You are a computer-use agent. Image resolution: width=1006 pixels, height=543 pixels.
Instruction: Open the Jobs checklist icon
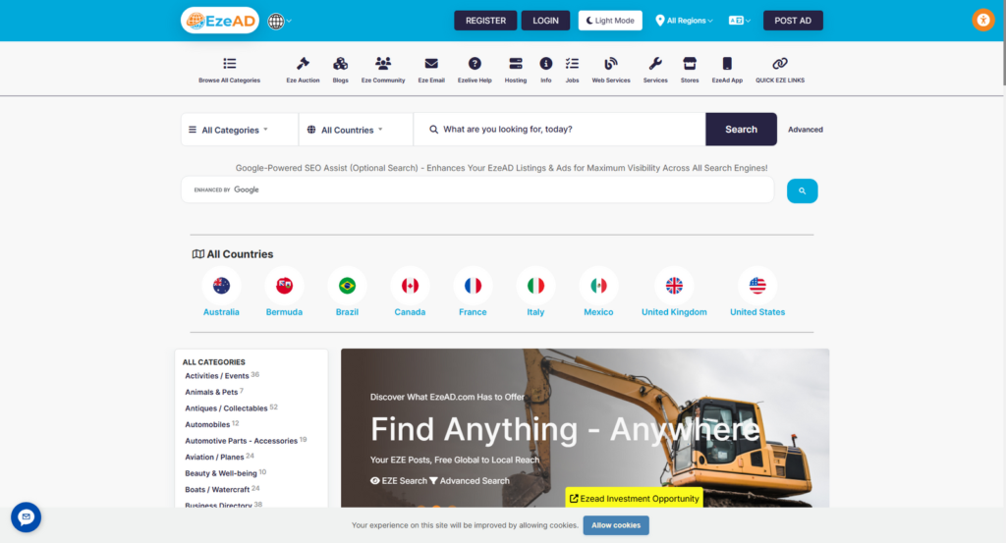573,64
